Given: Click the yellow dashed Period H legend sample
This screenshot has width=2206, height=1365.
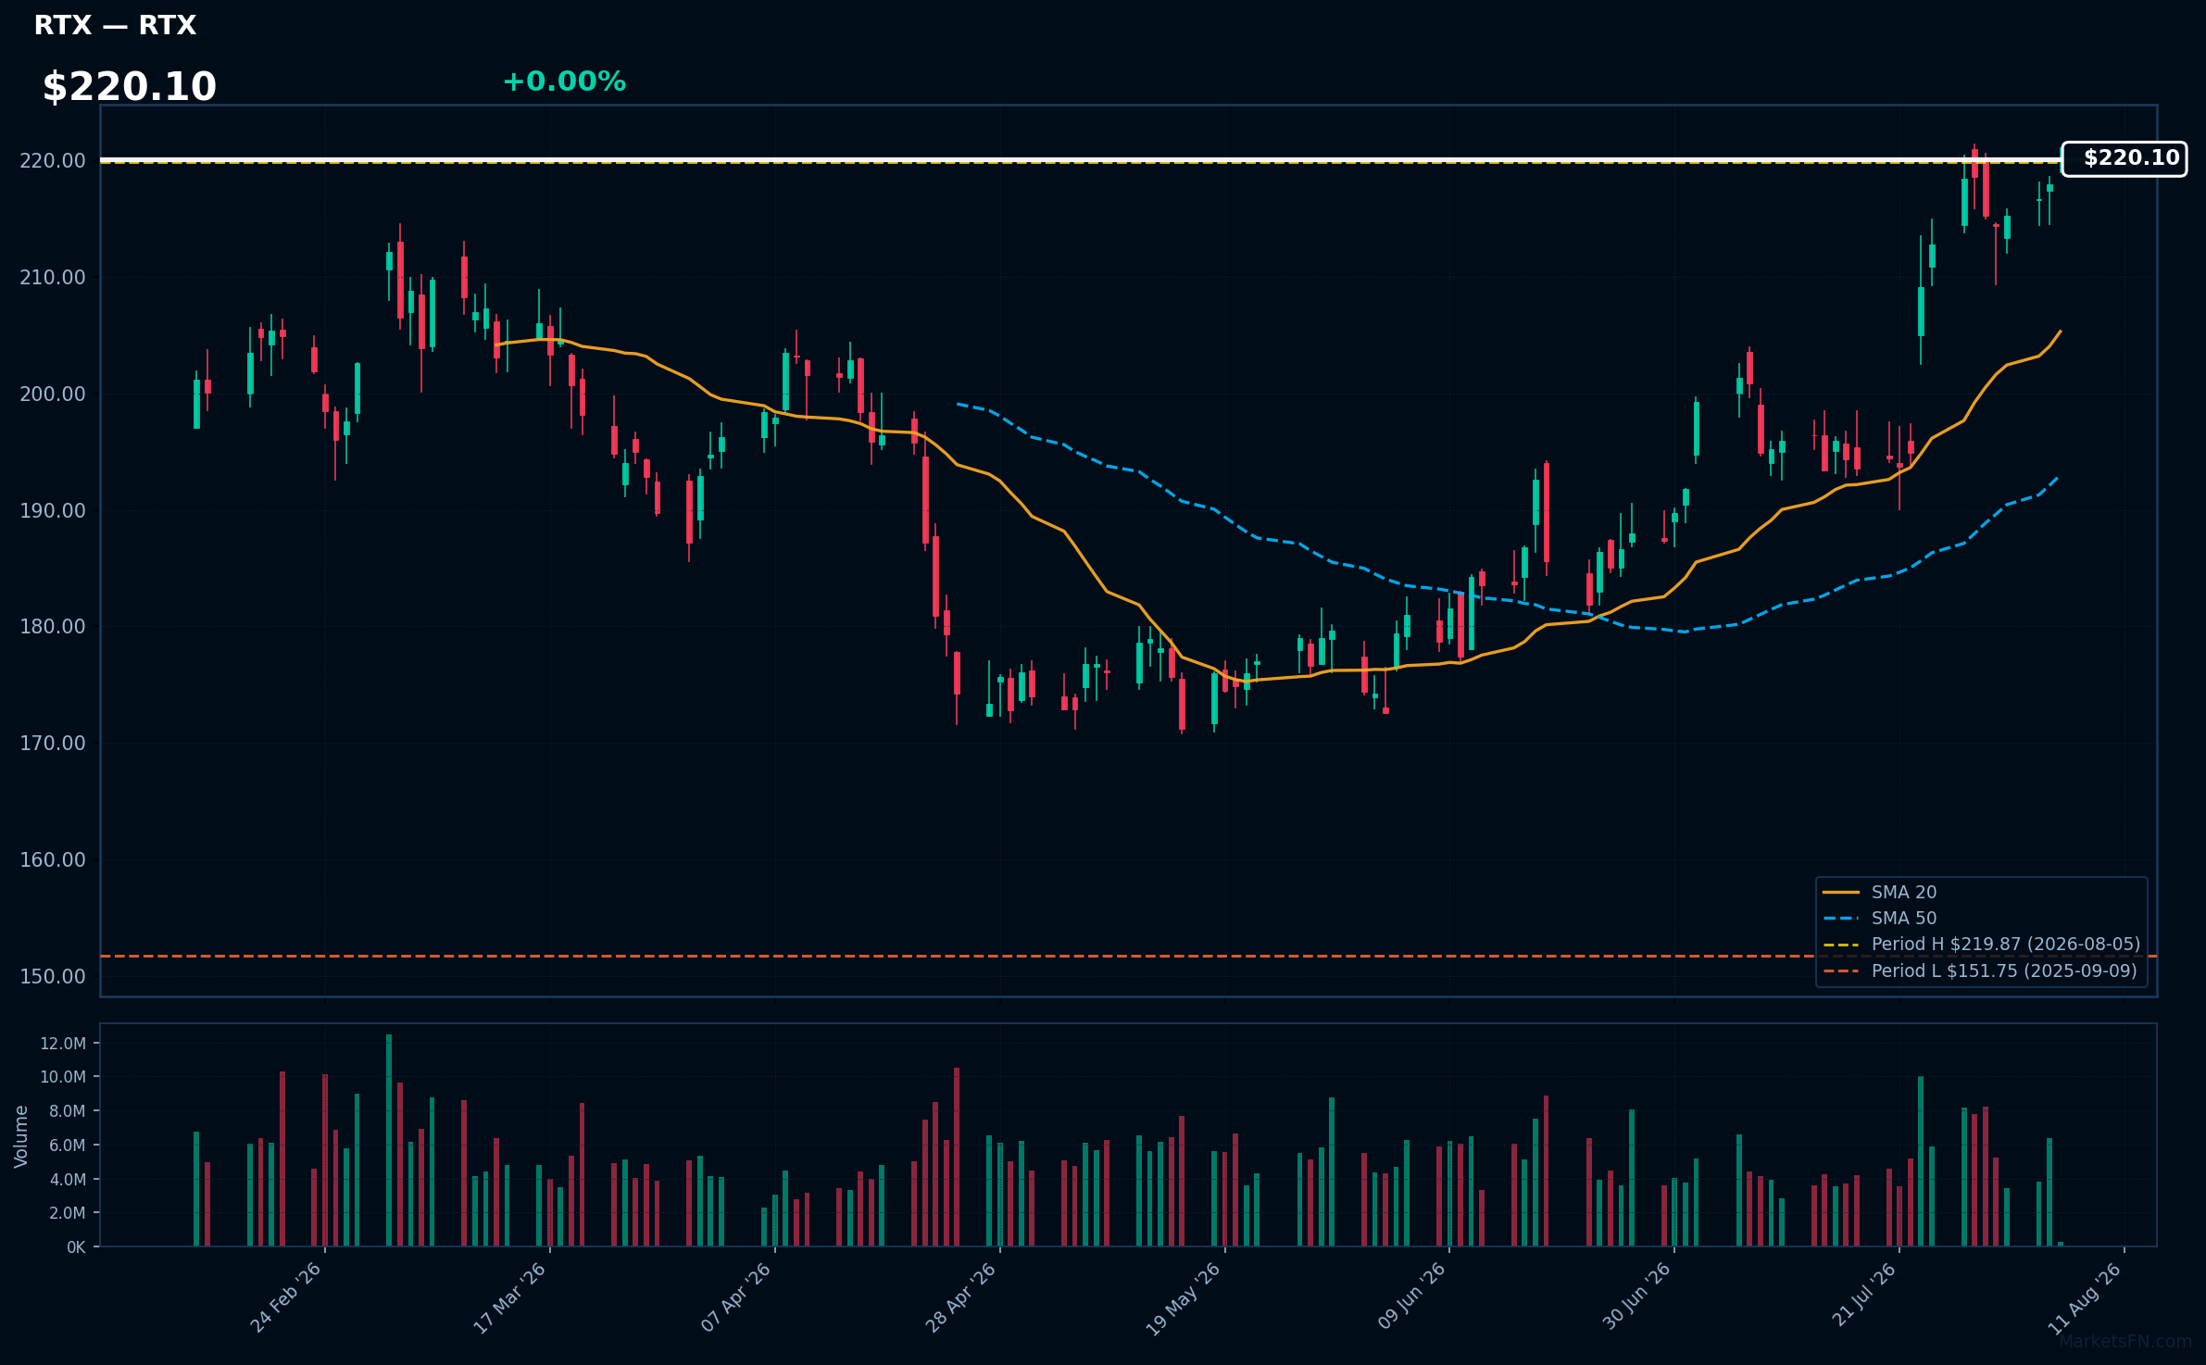Looking at the screenshot, I should click(x=1841, y=945).
